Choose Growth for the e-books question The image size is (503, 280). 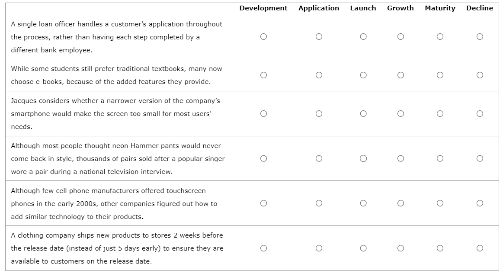coord(400,75)
